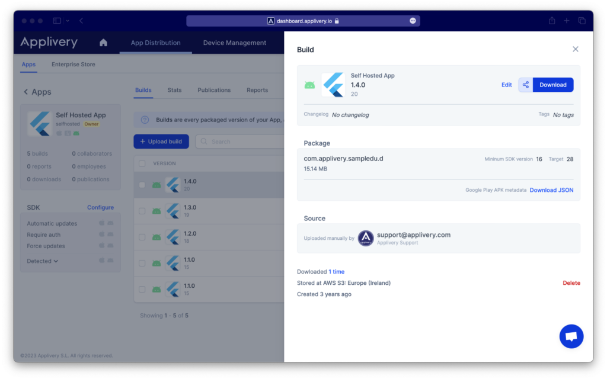The height and width of the screenshot is (379, 607).
Task: Go back using Apps back chevron
Action: pos(26,92)
